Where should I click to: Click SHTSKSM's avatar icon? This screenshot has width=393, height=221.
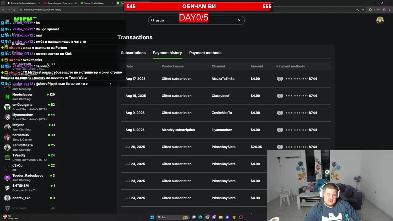click(x=7, y=188)
